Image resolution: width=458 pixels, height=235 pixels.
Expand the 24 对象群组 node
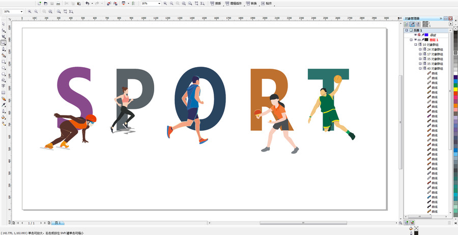pyautogui.click(x=420, y=49)
